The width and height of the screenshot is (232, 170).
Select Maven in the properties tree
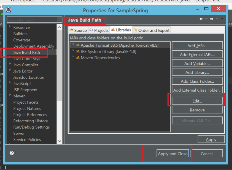coord(19,96)
